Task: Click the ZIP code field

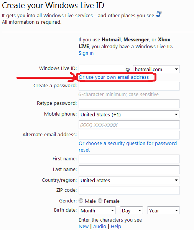Action: [x=129, y=191]
